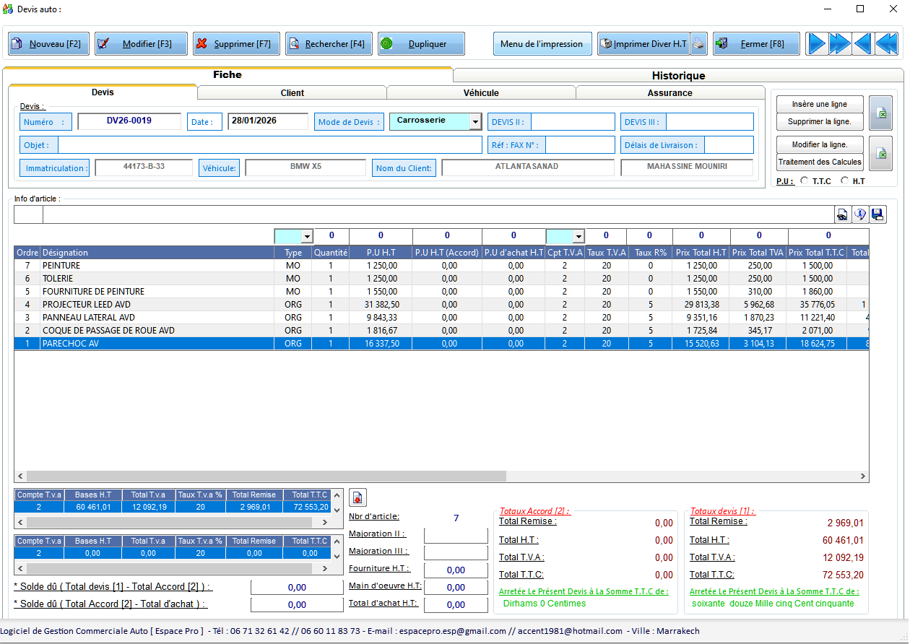Click the blue floppy disk save icon in Info d'article
Screen dimensions: 910x644
(877, 214)
